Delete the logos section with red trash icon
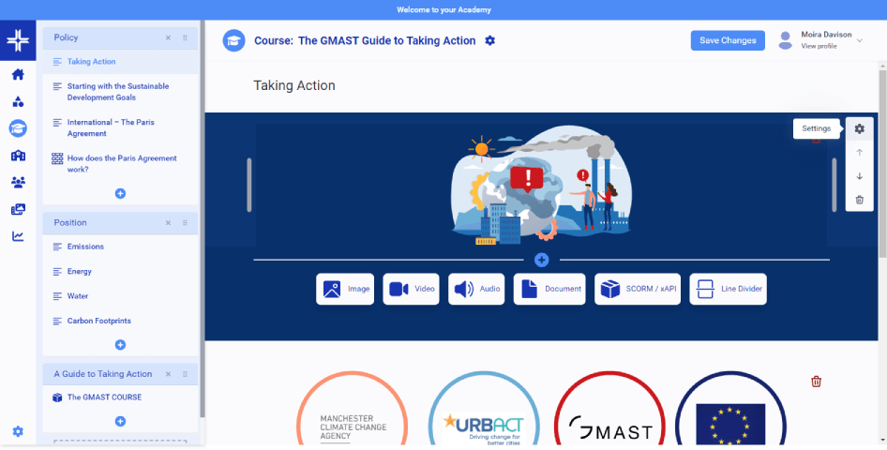 click(x=816, y=382)
